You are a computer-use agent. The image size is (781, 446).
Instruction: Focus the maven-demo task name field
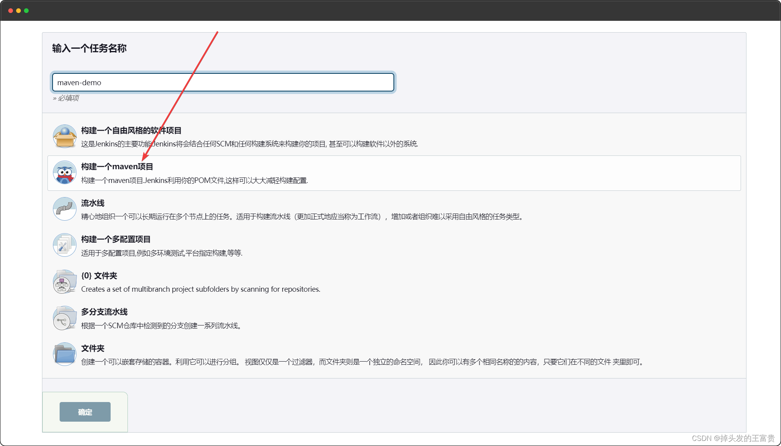(223, 82)
